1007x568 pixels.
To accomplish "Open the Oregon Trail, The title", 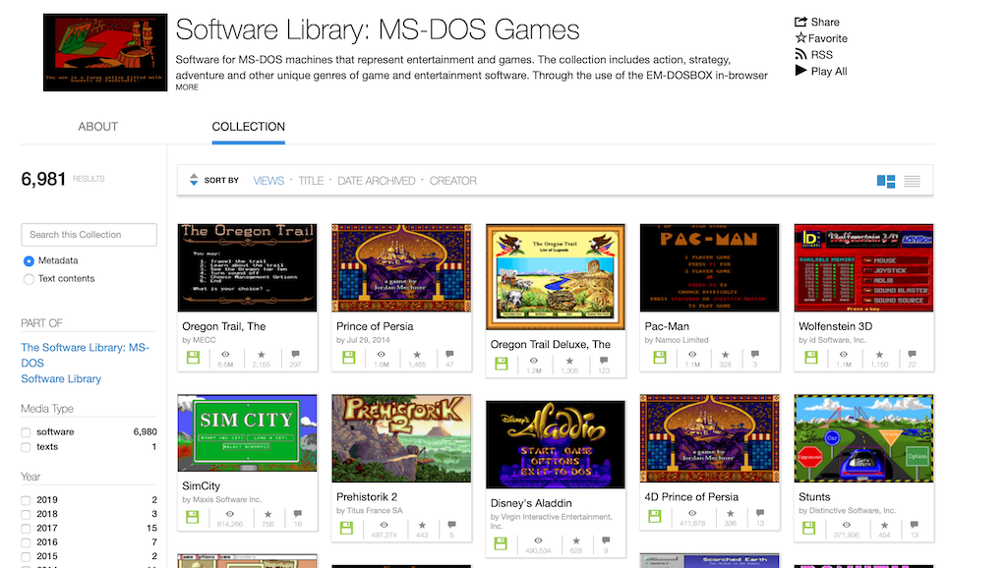I will click(x=223, y=326).
